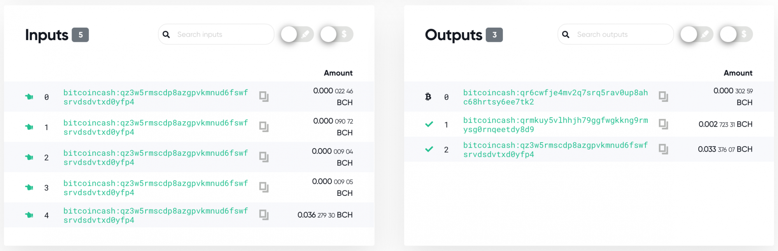Toggle outputs dollar currency switch

pyautogui.click(x=736, y=35)
